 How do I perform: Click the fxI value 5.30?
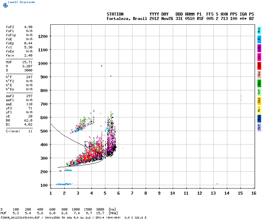pos(28,47)
